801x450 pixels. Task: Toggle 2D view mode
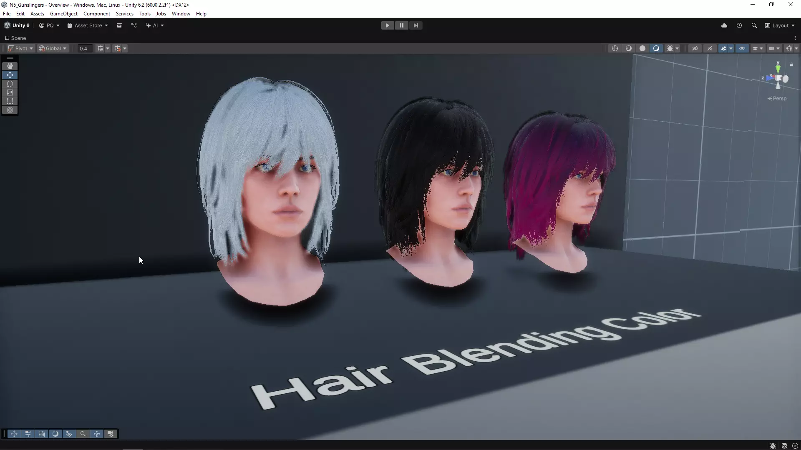[x=695, y=48]
